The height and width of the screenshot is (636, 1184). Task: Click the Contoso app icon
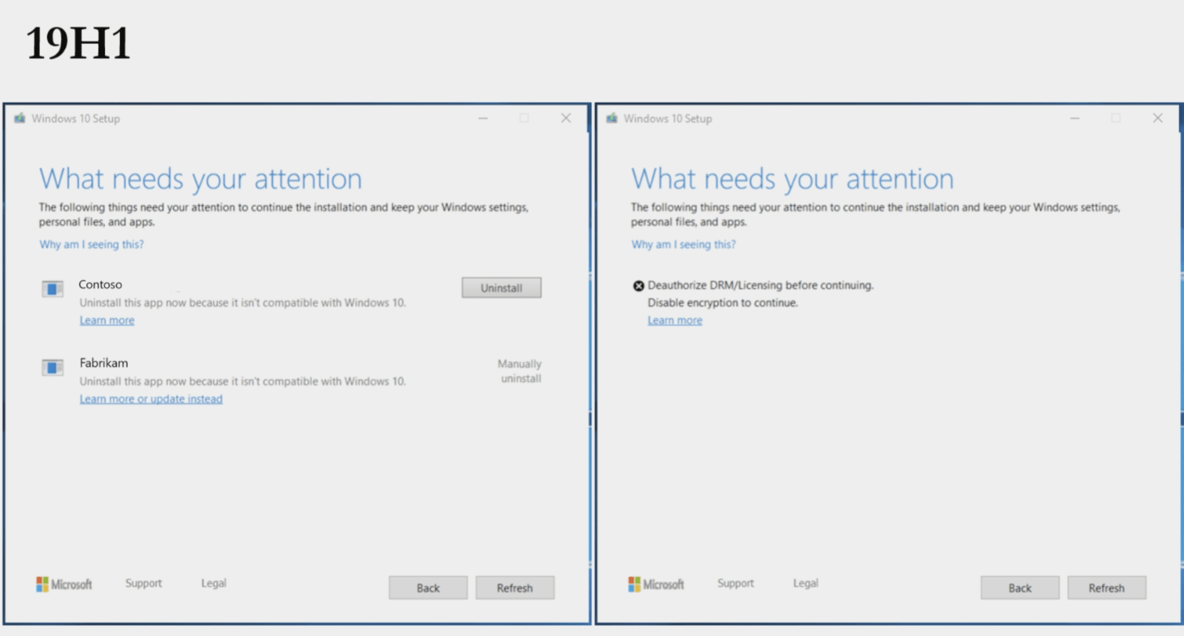(x=53, y=289)
